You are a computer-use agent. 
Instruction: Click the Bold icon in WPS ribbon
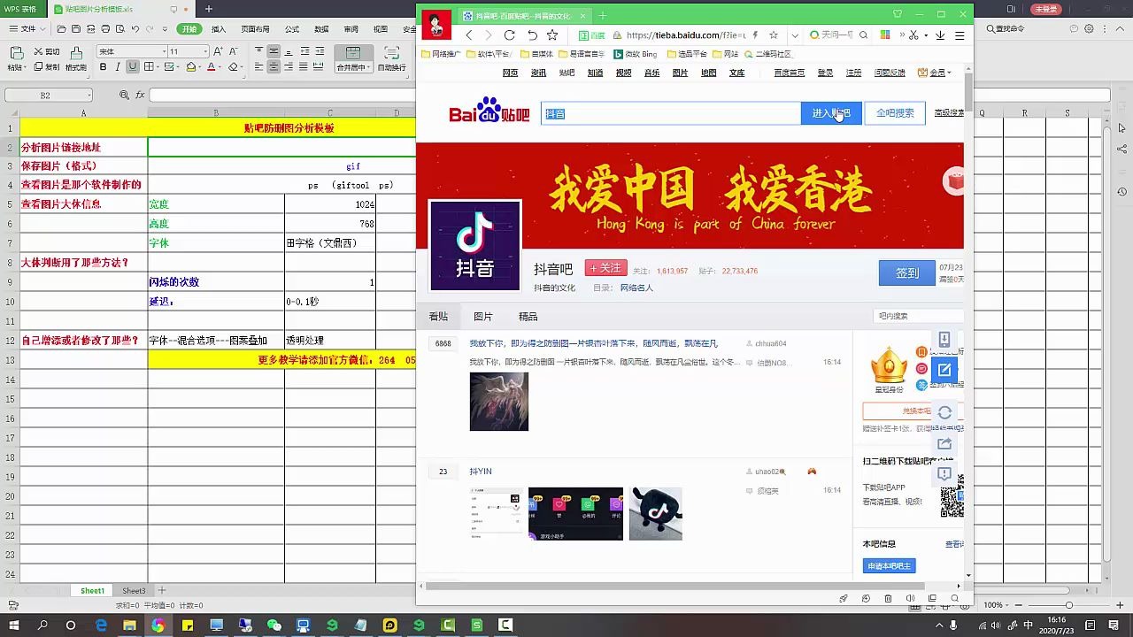coord(103,67)
